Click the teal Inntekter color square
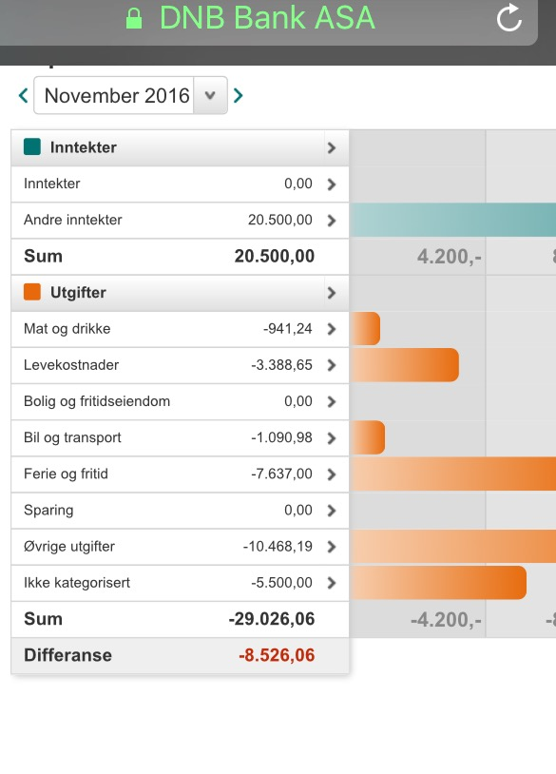The height and width of the screenshot is (774, 556). pos(32,147)
